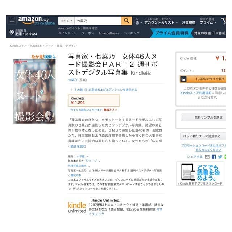232x232 pixels.
Task: Click the 無料サンプルを送信 button
Action: 203,117
